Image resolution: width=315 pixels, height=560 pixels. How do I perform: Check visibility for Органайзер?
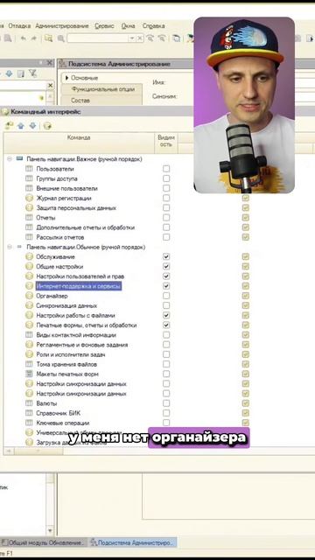(x=166, y=296)
